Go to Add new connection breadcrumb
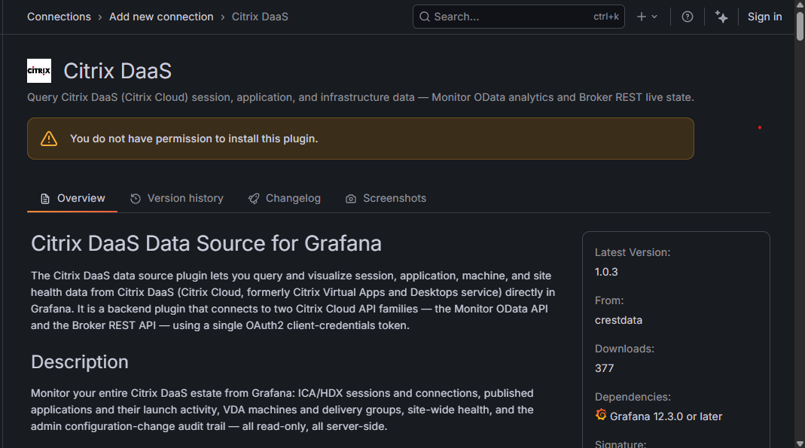This screenshot has width=805, height=448. click(x=160, y=17)
